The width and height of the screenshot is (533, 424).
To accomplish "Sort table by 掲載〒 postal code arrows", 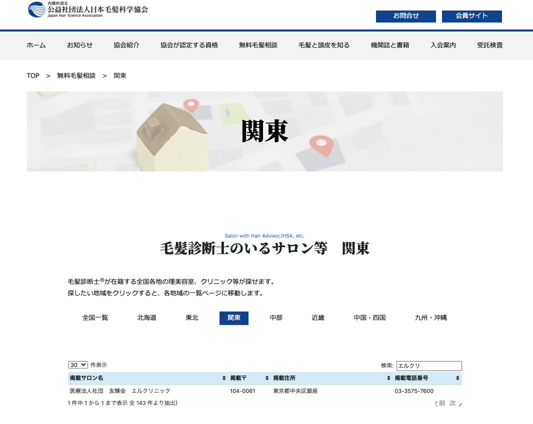I will (267, 378).
